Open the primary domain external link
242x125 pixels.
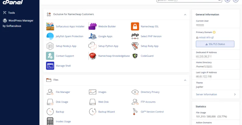(x=212, y=37)
